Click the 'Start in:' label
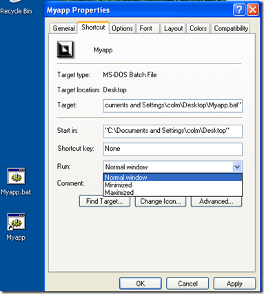Image resolution: width=264 pixels, height=294 pixels. (68, 131)
